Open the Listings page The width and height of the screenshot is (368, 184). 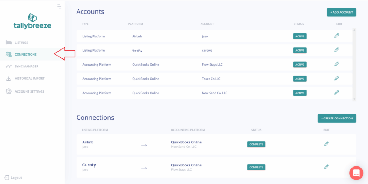tap(21, 43)
